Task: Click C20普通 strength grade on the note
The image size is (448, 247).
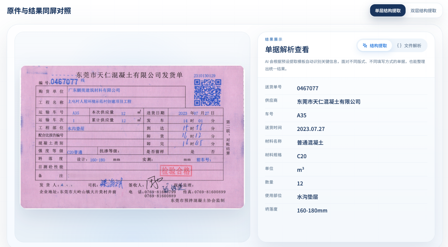Action: (x=74, y=152)
